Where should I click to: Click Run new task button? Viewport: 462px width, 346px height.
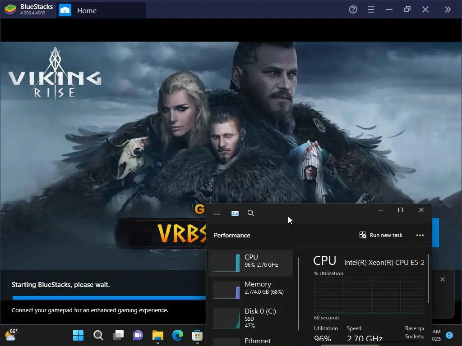pos(381,235)
